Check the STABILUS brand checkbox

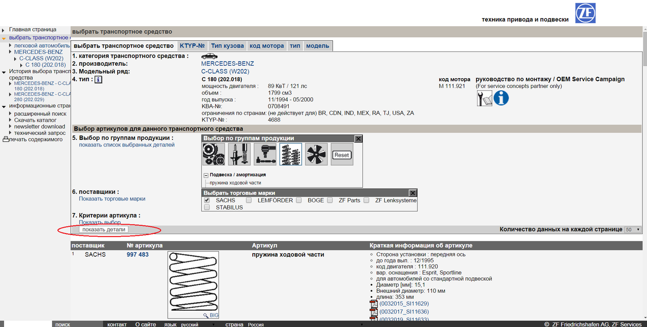coord(207,207)
